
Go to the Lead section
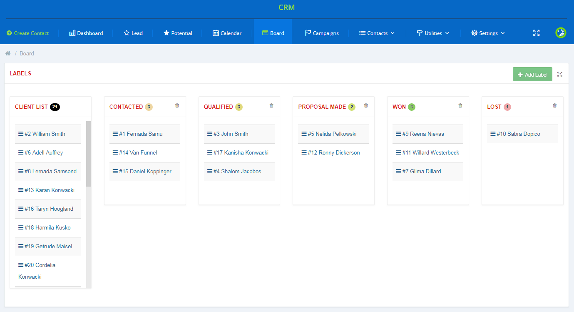pos(133,33)
